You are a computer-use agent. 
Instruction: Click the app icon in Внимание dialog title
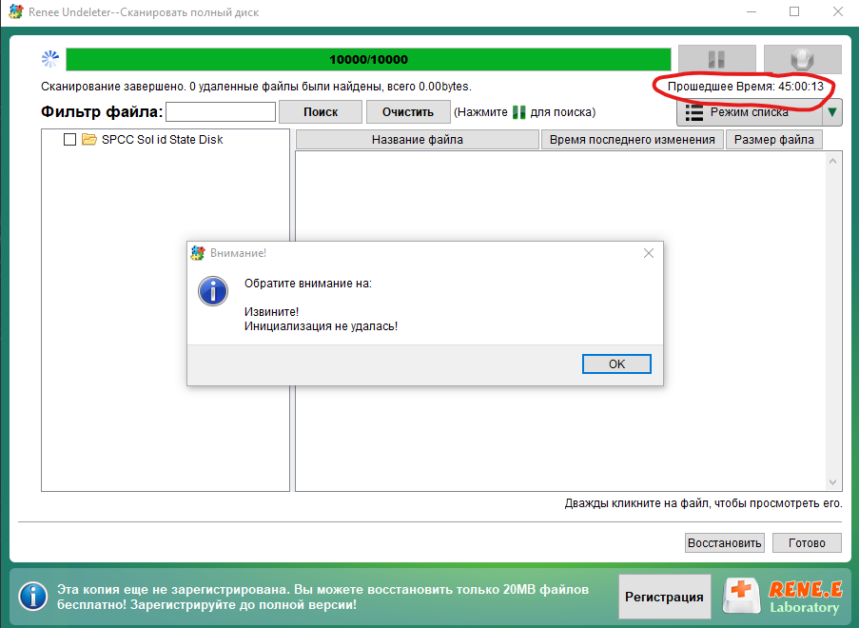coord(198,253)
